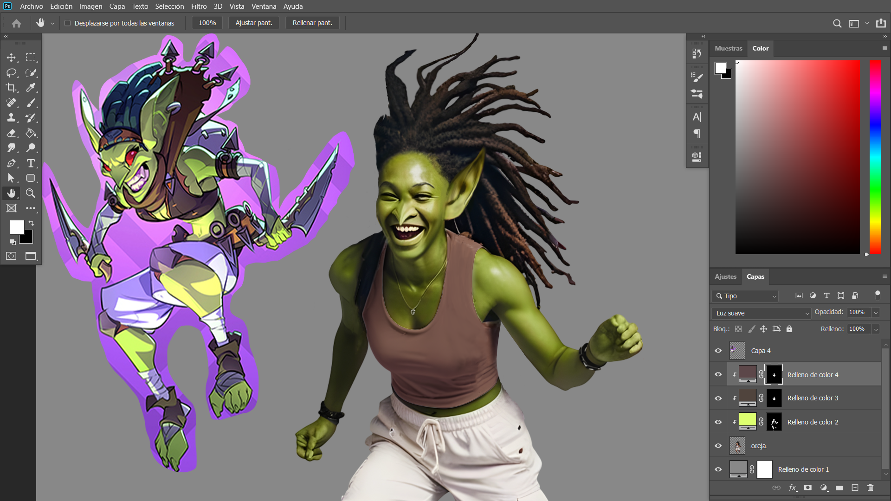The width and height of the screenshot is (891, 501).
Task: Select the Clone Stamp tool
Action: (11, 118)
